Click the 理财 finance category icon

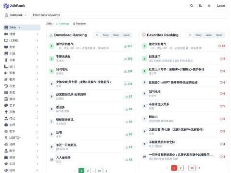pos(6,34)
